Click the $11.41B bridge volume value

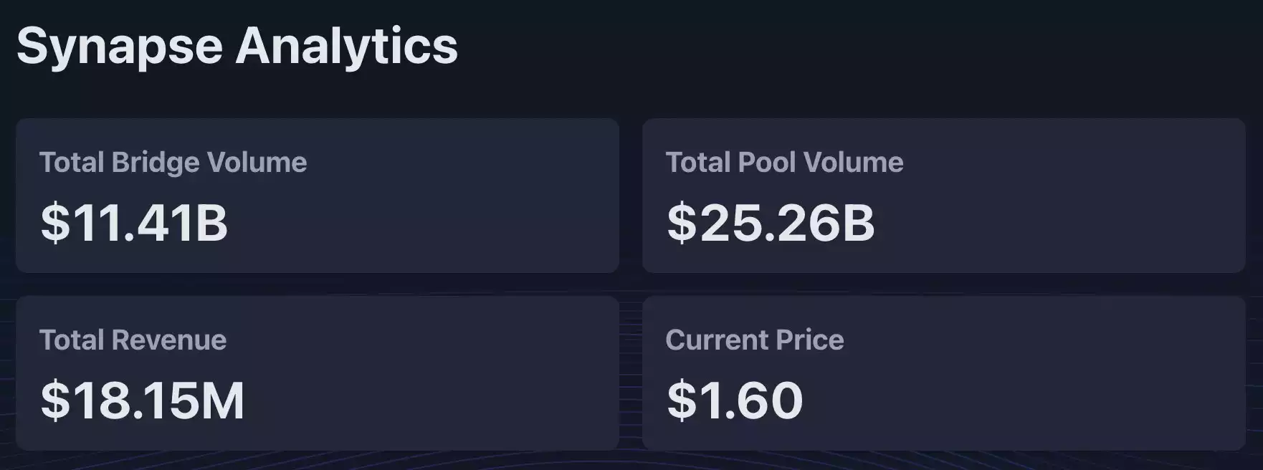tap(134, 223)
